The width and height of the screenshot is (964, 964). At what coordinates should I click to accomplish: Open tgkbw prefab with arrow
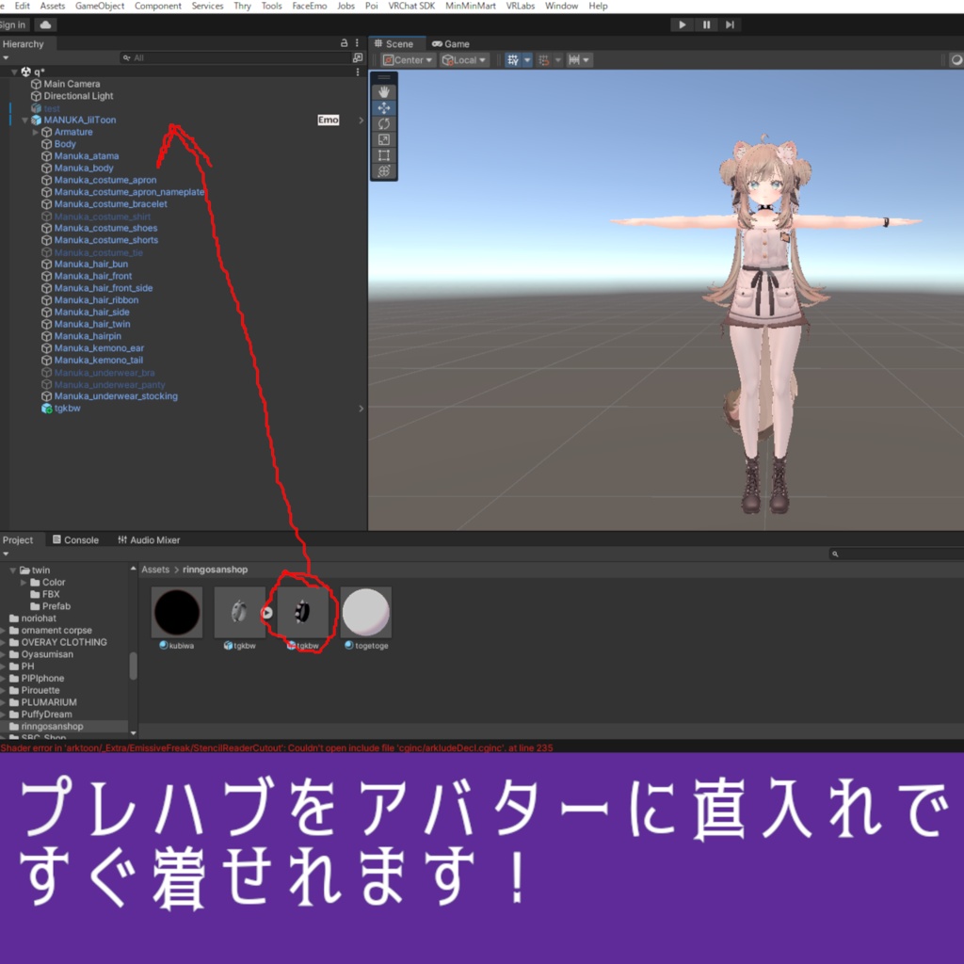[x=361, y=409]
